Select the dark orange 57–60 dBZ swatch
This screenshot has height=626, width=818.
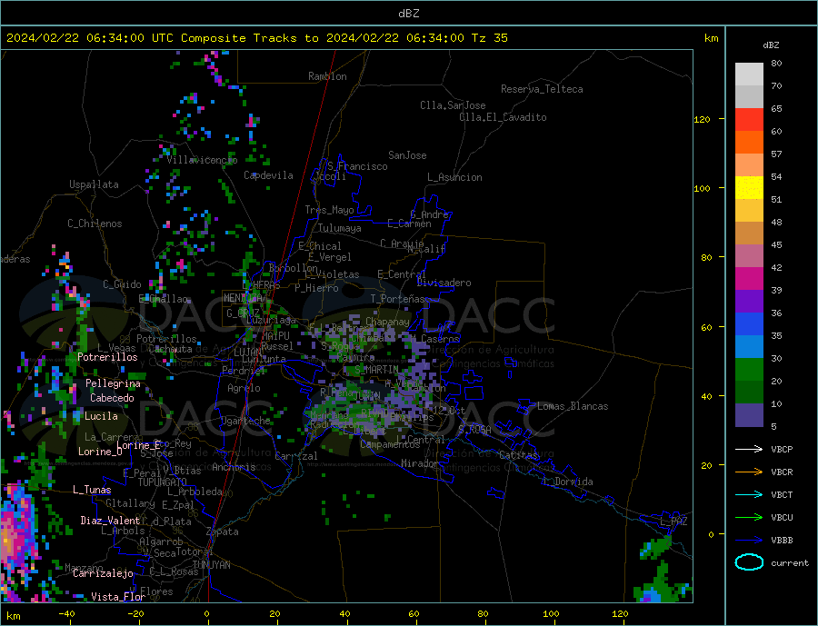pyautogui.click(x=749, y=143)
